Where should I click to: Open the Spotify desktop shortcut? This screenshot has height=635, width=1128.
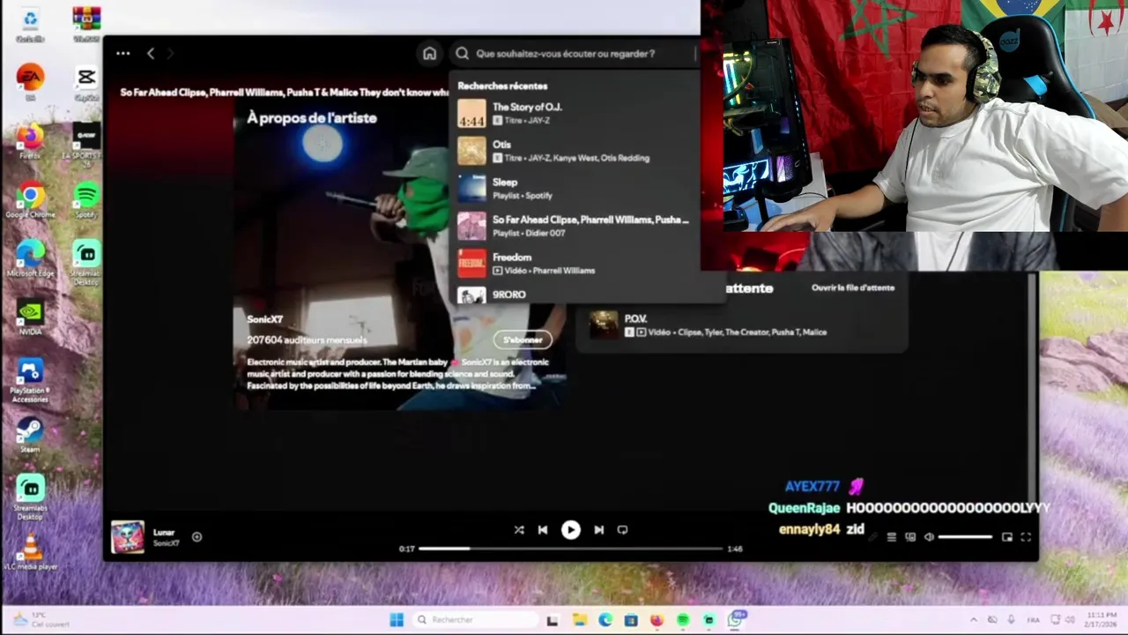pos(86,200)
